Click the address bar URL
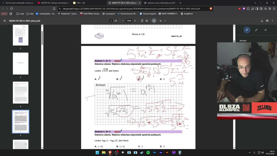 pyautogui.click(x=131, y=8)
